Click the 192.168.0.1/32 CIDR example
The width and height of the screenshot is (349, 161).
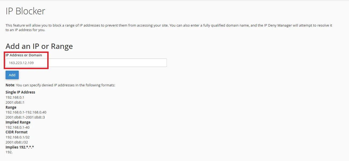(x=18, y=137)
